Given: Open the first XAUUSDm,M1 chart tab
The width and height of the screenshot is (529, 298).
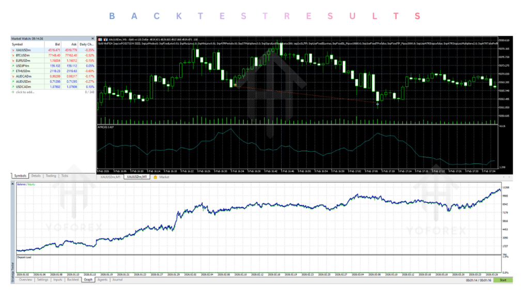Looking at the screenshot, I should click(x=111, y=177).
